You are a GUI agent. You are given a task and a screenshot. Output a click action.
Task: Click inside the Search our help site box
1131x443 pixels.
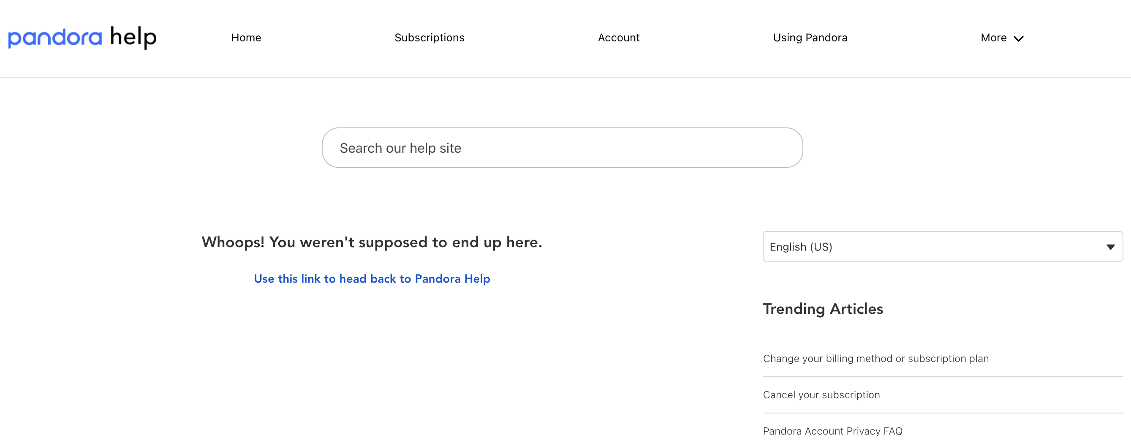point(563,148)
